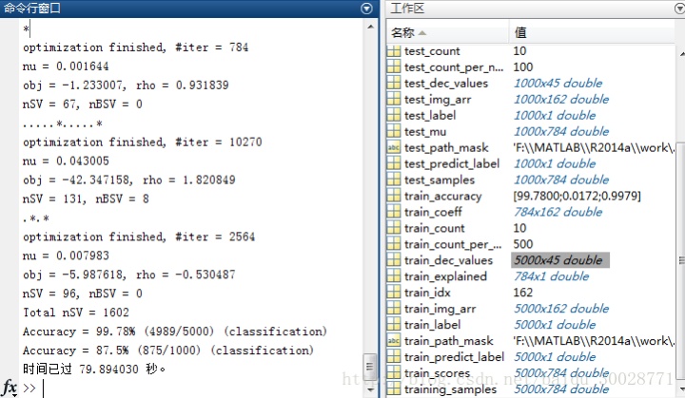Click the command prompt input line
Image resolution: width=685 pixels, height=398 pixels.
[197, 388]
